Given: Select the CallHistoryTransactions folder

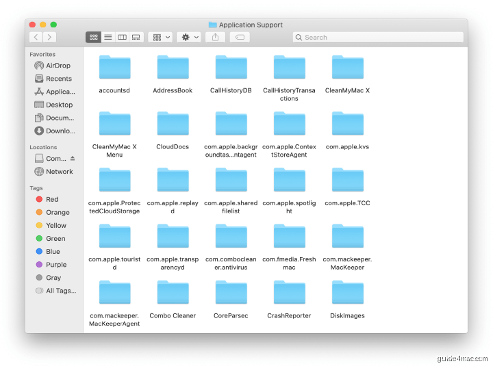Looking at the screenshot, I should [x=289, y=67].
